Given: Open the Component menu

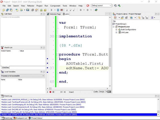Looking at the screenshot, I should click(x=55, y=6).
